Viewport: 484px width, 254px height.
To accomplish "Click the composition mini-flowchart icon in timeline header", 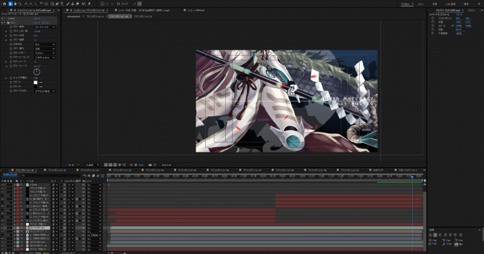I will pos(84,175).
